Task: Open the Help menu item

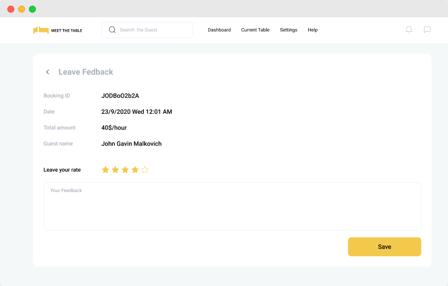Action: 313,30
